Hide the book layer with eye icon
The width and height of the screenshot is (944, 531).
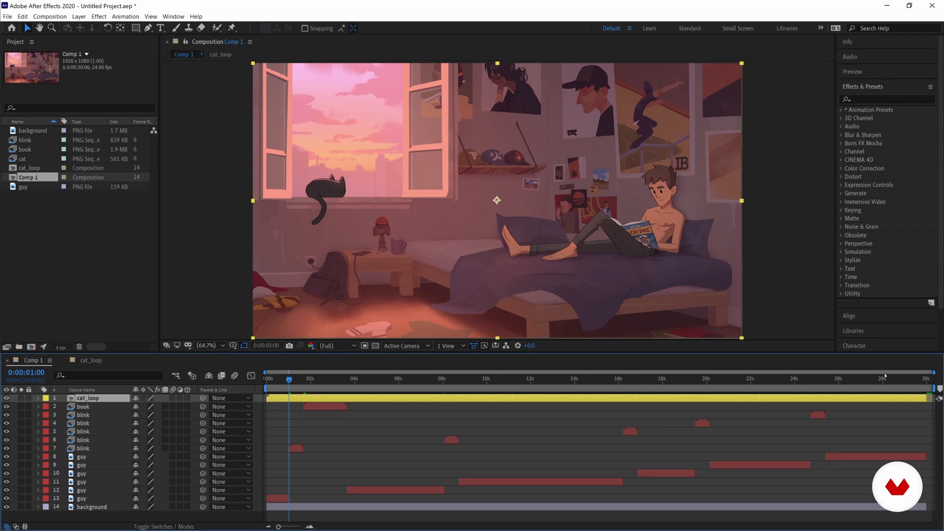click(6, 407)
